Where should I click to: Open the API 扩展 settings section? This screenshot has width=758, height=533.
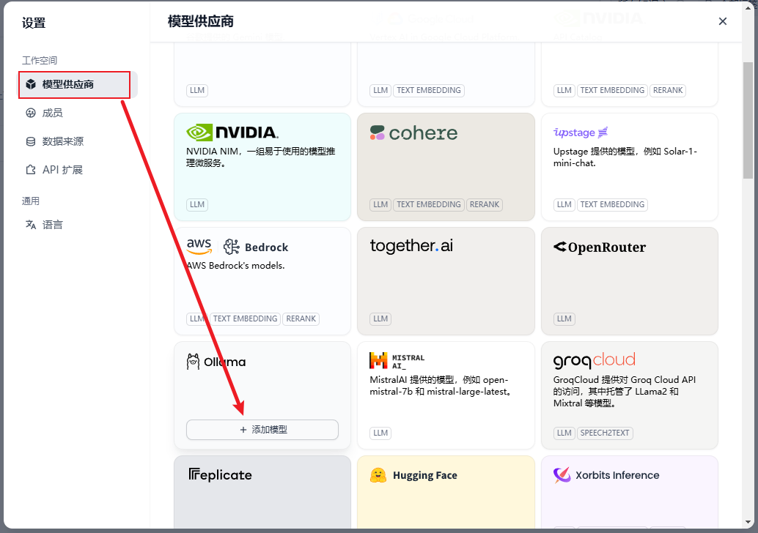coord(78,170)
